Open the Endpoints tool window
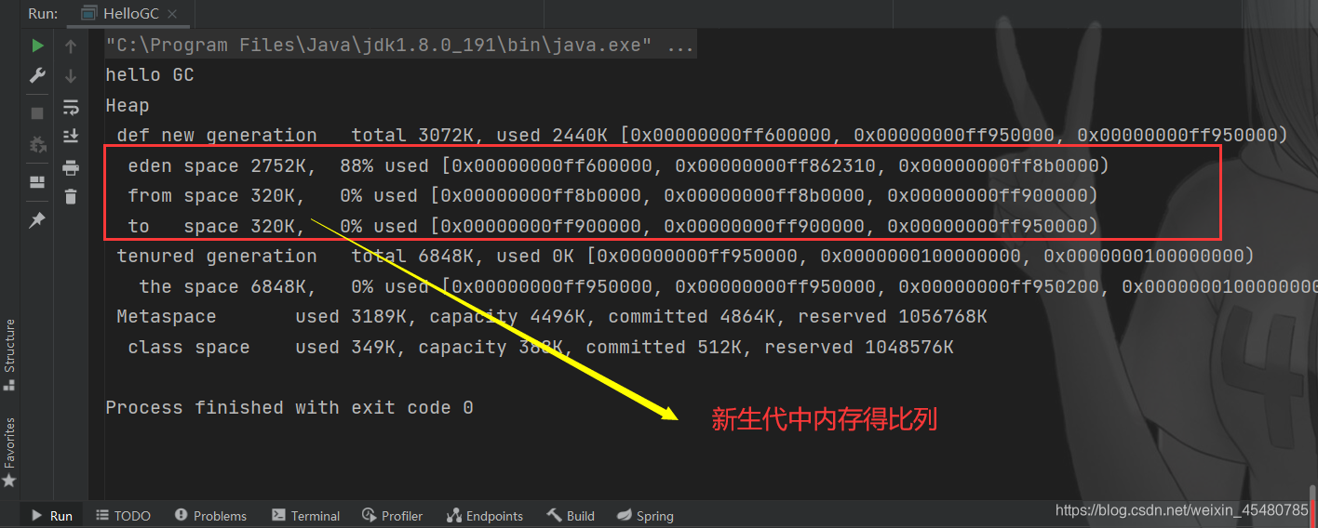 point(484,515)
